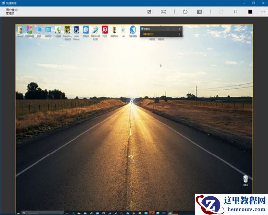Open the three-dots More menu
Image resolution: width=268 pixels, height=215 pixels.
point(263,12)
